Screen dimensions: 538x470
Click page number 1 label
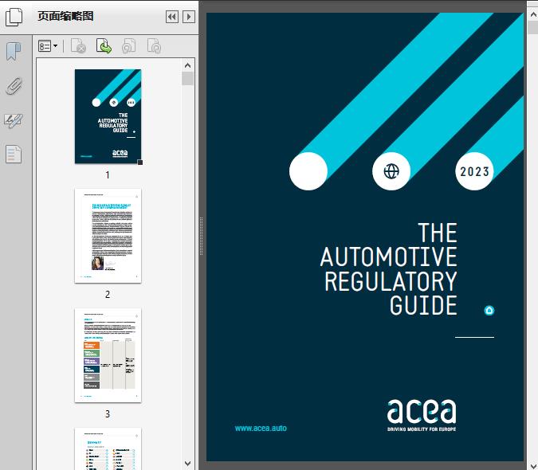tap(108, 174)
